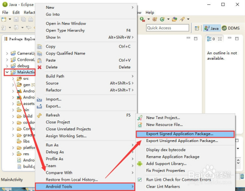Choose Export Signed Application Package...
The image size is (245, 191).
[x=185, y=134]
